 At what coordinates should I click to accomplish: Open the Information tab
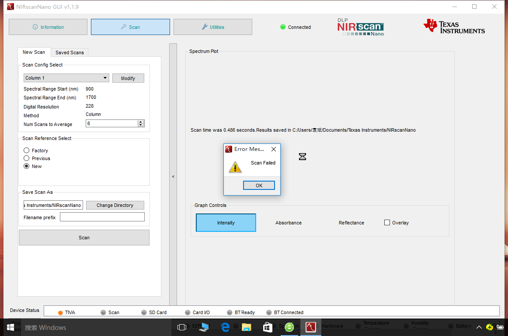coord(48,27)
